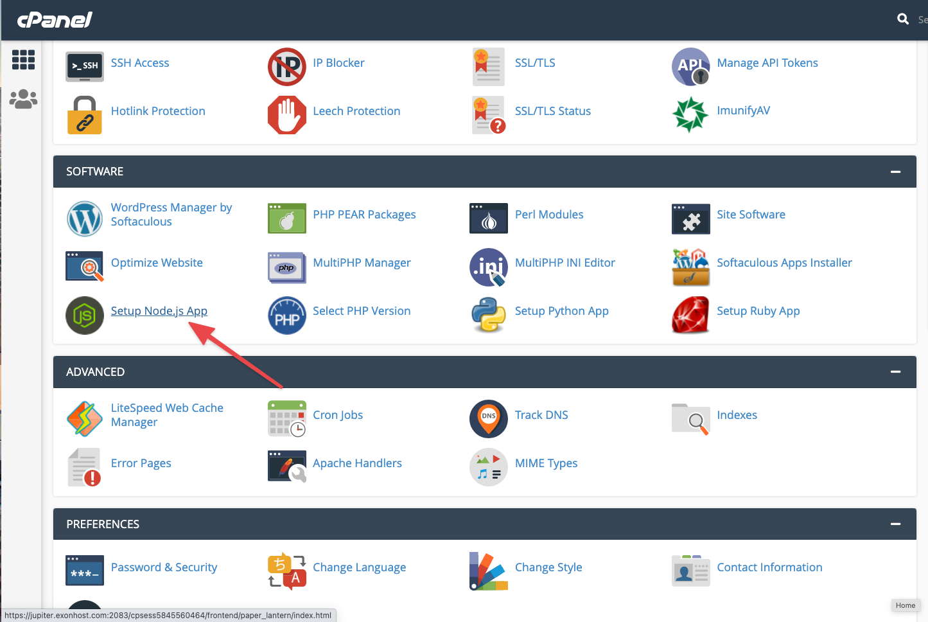Open the Hotlink Protection padlock icon

pyautogui.click(x=85, y=115)
